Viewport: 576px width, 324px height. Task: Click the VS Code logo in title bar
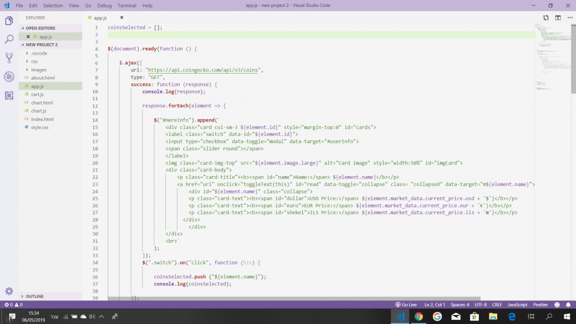pyautogui.click(x=6, y=6)
